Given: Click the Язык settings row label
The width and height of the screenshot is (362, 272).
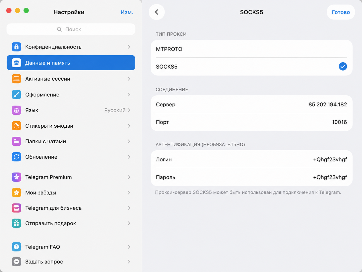Looking at the screenshot, I should coord(32,110).
